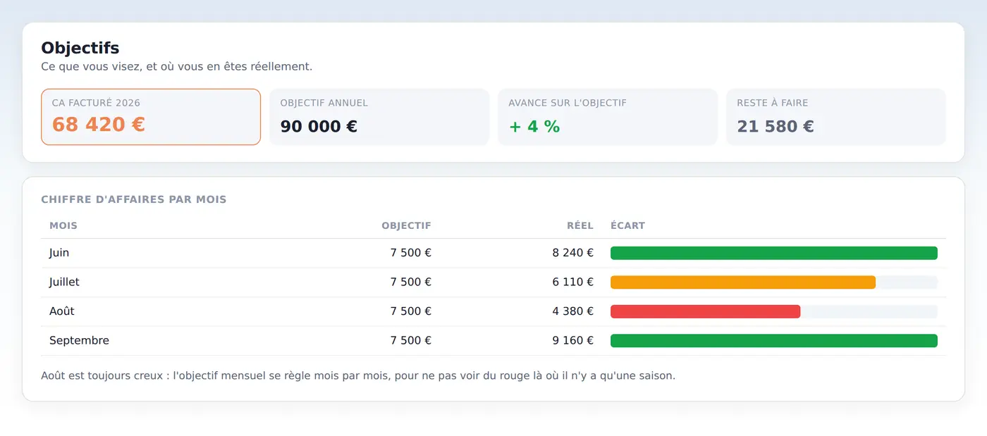Click the "6 110 €" actual value
This screenshot has height=436, width=987.
point(573,282)
